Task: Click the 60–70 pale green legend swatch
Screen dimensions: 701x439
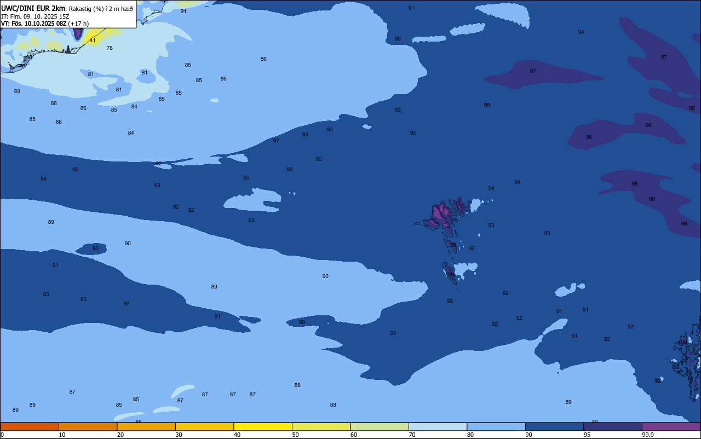Action: pyautogui.click(x=380, y=426)
